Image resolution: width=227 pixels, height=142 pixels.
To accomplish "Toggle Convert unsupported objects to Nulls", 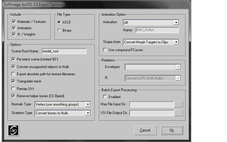I will point(13,67).
